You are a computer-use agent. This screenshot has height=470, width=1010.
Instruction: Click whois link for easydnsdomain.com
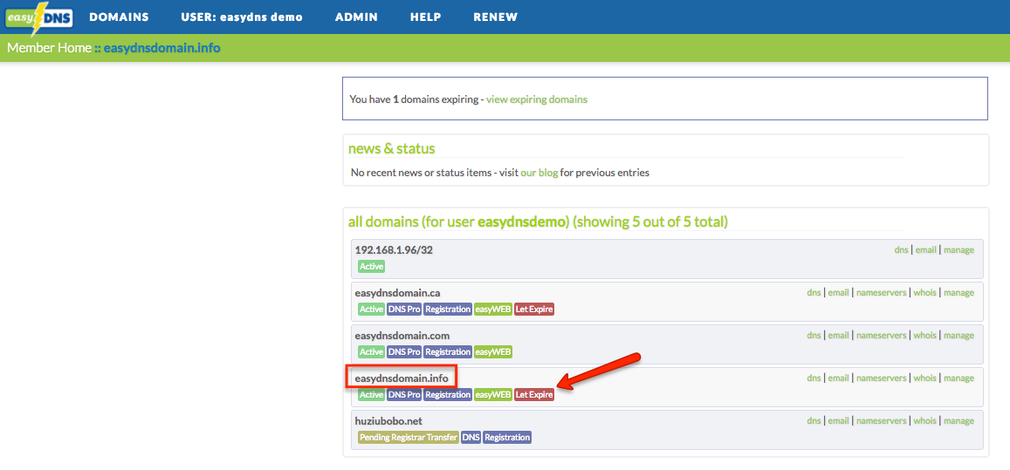925,336
